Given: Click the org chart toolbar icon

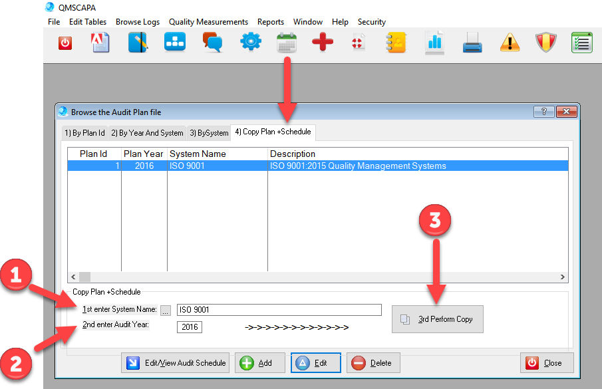Looking at the screenshot, I should pyautogui.click(x=176, y=43).
